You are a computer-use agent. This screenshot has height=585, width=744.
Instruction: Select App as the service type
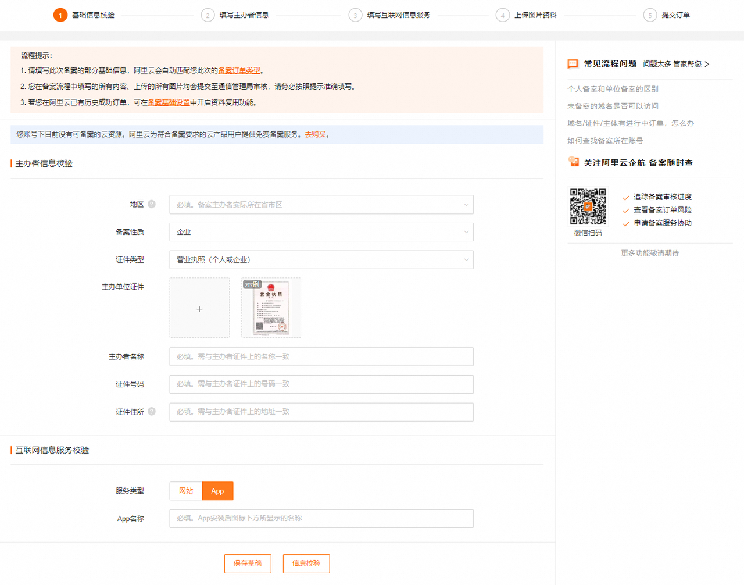(x=217, y=491)
